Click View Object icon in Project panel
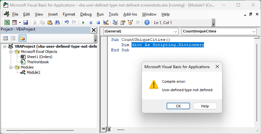261x134 pixels. tap(13, 38)
